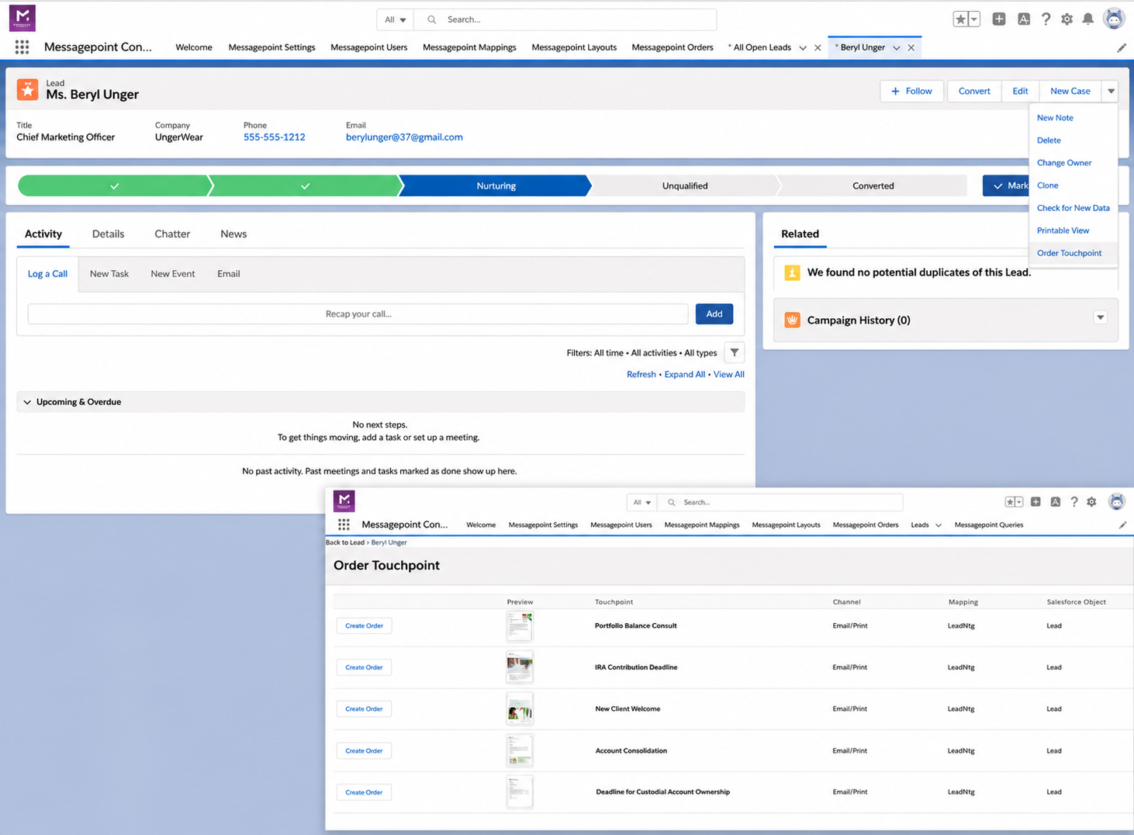Create Order for Account Consolidation
The height and width of the screenshot is (835, 1134).
pyautogui.click(x=364, y=750)
